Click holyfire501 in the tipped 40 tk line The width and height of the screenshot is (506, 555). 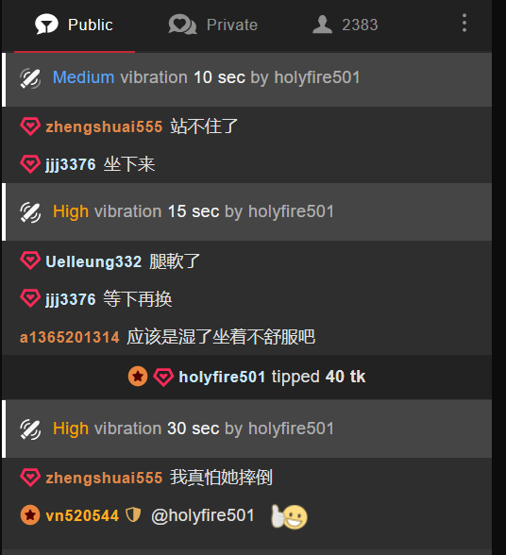(222, 377)
